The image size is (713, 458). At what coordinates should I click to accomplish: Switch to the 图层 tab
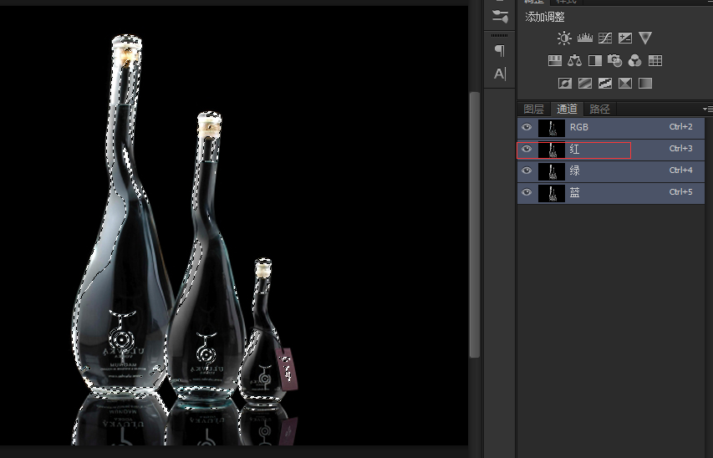coord(534,109)
